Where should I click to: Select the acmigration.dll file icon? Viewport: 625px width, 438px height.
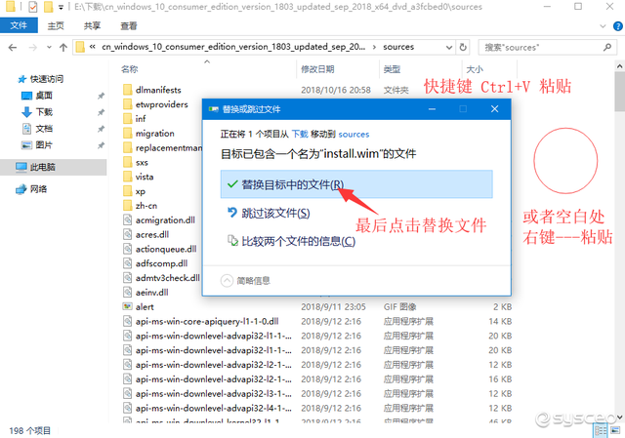(x=128, y=220)
